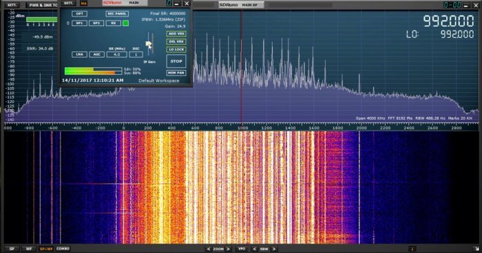Click the Gain: 24.9 readout
Image resolution: width=482 pixels, height=253 pixels.
(x=175, y=26)
